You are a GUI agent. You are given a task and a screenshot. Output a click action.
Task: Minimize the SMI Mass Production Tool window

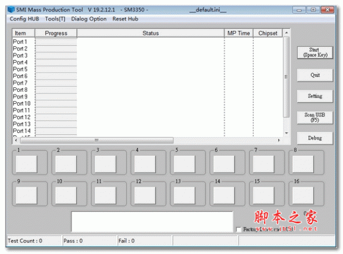tap(299, 10)
